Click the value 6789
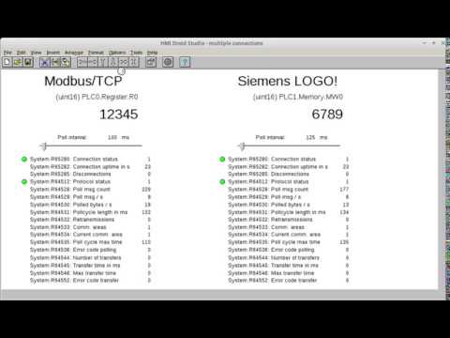The width and height of the screenshot is (450, 338). [327, 115]
